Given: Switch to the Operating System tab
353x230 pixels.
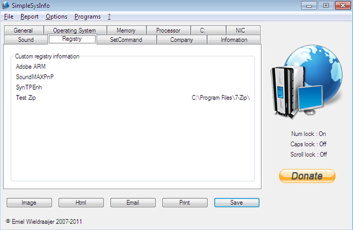Looking at the screenshot, I should 75,30.
